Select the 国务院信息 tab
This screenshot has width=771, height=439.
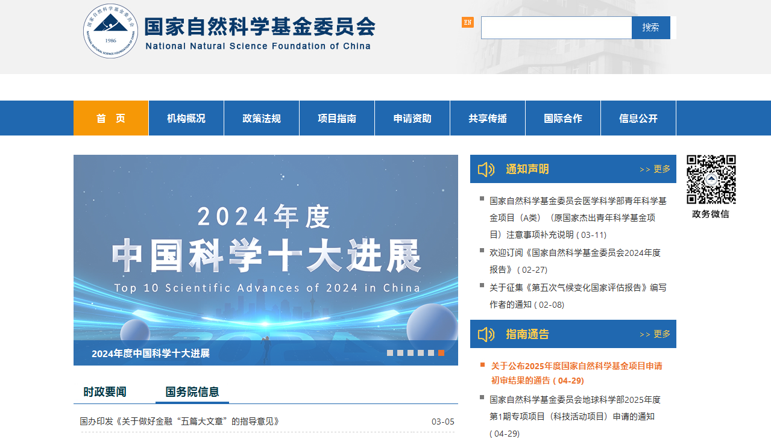click(192, 392)
